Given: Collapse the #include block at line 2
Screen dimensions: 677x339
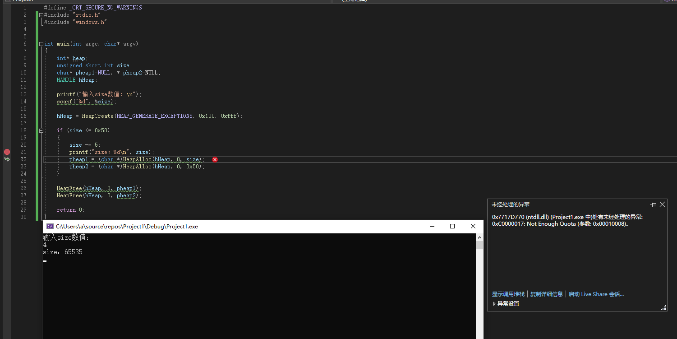Looking at the screenshot, I should click(x=41, y=15).
